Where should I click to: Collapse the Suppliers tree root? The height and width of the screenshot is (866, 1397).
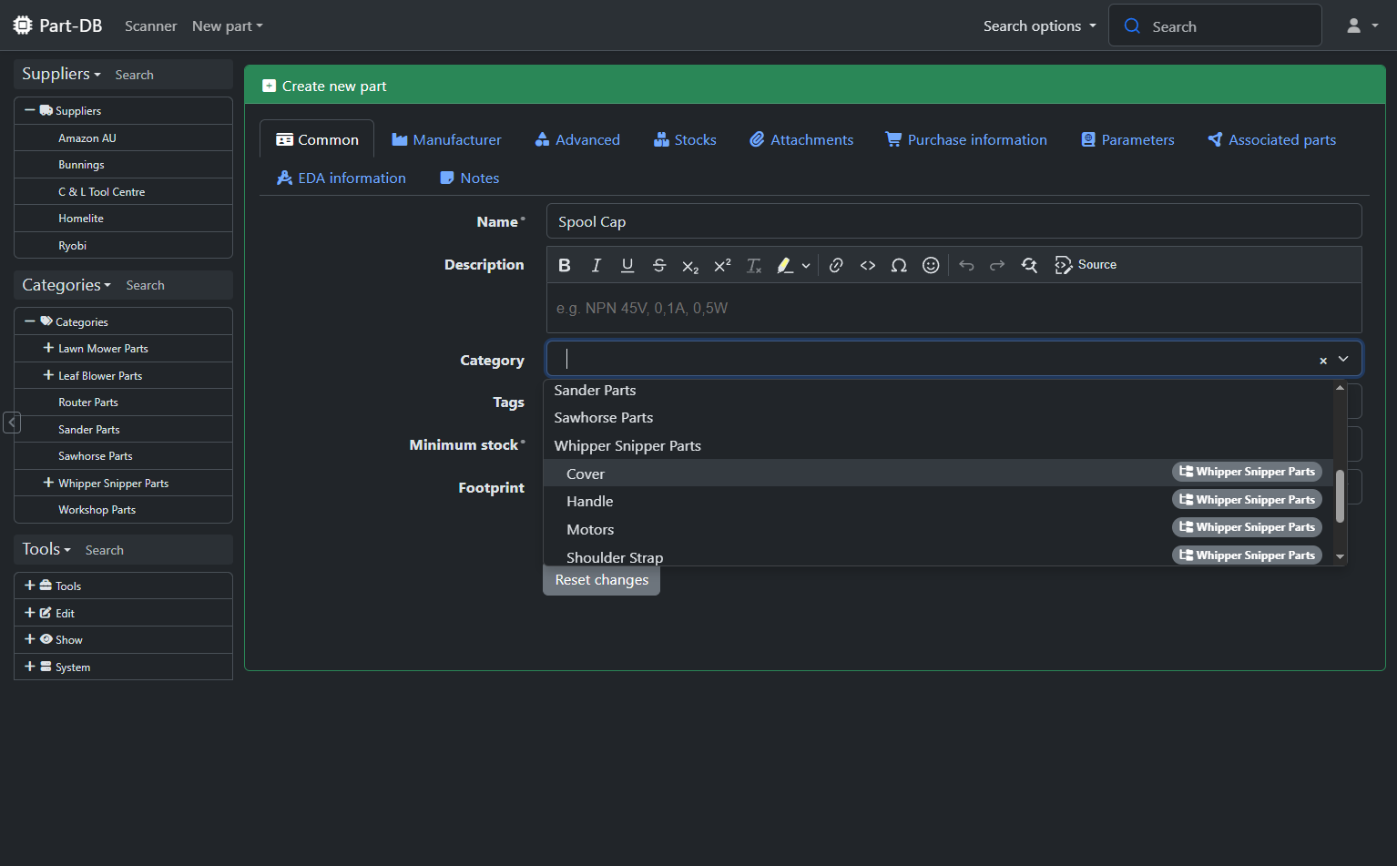click(30, 110)
